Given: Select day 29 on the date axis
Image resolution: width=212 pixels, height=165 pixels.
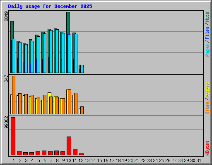Looking at the screenshot, I should pyautogui.click(x=186, y=160).
